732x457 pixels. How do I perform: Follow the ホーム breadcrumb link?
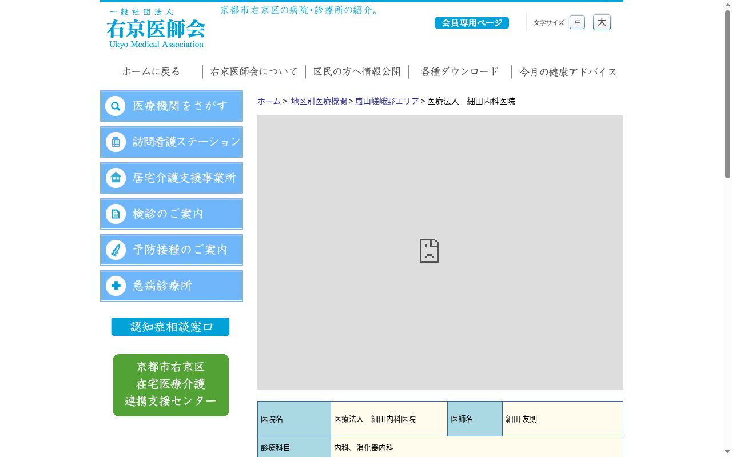point(269,101)
